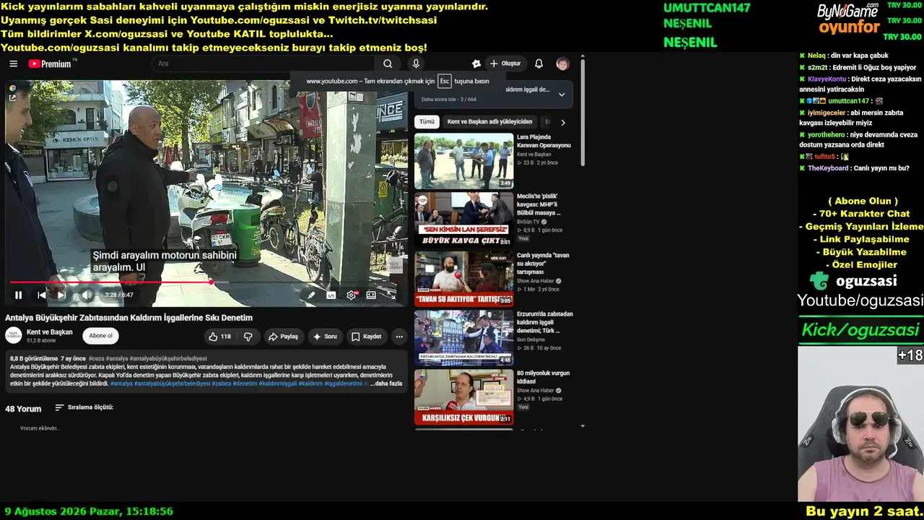
Task: Show more filter chips with arrow
Action: point(563,122)
